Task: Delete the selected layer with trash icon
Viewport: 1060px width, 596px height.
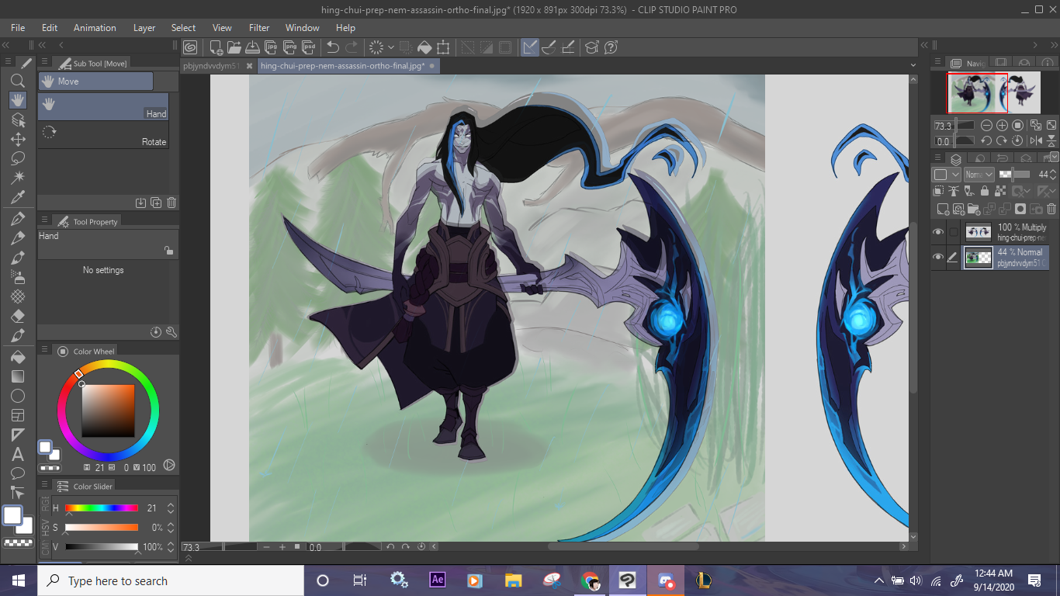Action: [x=1051, y=209]
